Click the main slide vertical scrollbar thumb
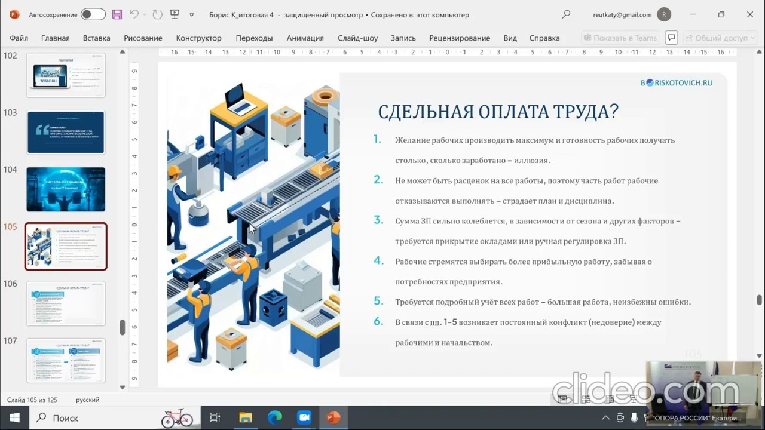 pos(759,299)
